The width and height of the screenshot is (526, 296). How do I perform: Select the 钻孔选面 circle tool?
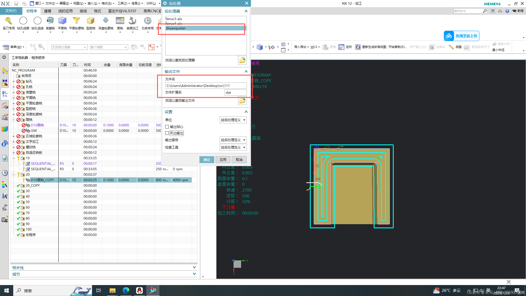(23, 23)
